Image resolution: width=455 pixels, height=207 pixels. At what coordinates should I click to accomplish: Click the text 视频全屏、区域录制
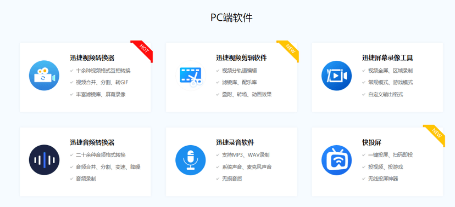coord(390,71)
